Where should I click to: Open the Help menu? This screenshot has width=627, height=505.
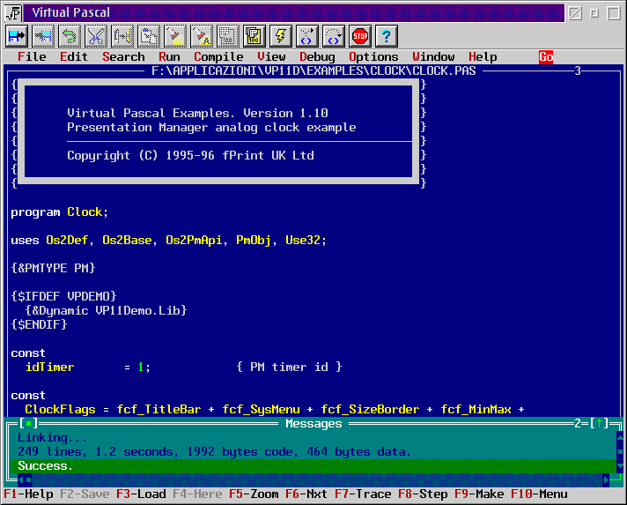coord(483,56)
